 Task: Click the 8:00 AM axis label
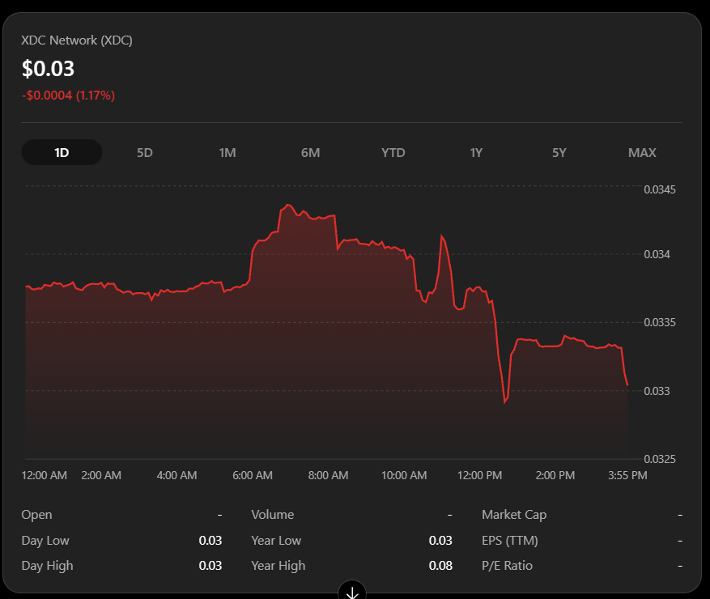328,475
